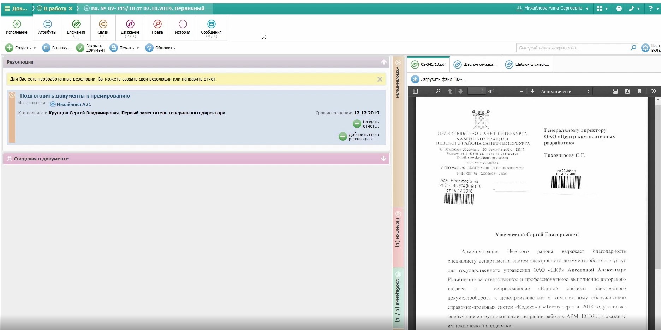Open the help question mark menu

(x=653, y=8)
